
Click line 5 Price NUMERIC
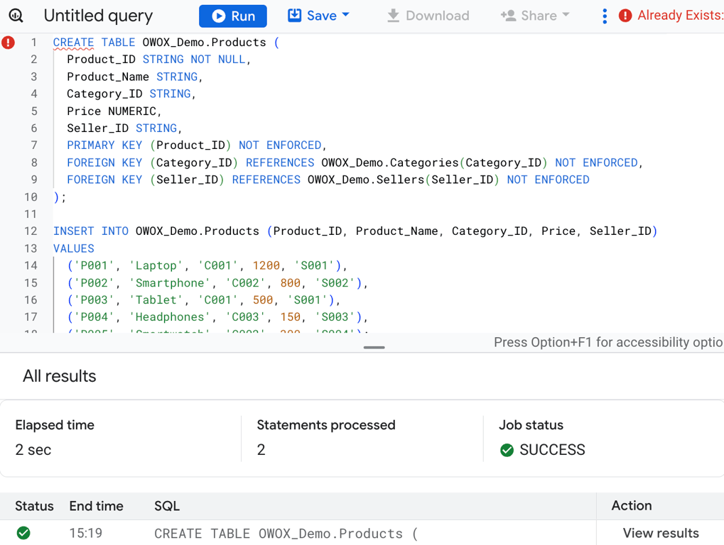coord(114,111)
